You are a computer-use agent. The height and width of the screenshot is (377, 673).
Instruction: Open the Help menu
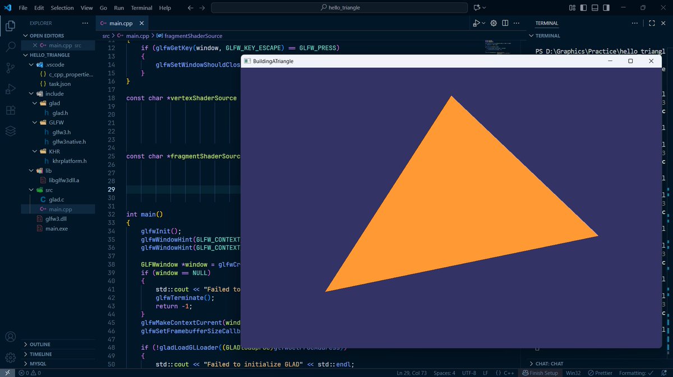(165, 8)
